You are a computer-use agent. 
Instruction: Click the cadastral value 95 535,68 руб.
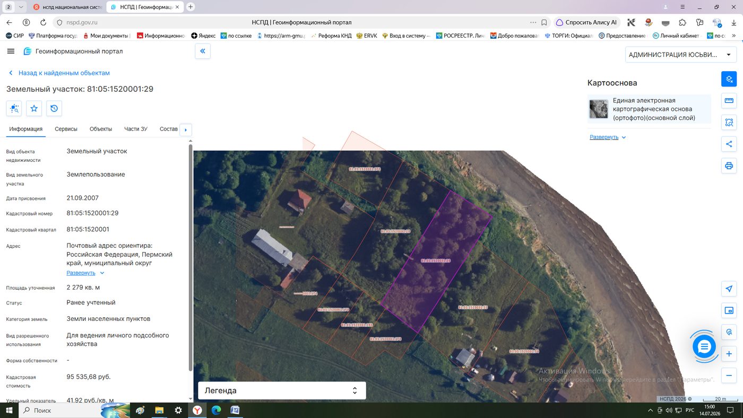tap(89, 377)
